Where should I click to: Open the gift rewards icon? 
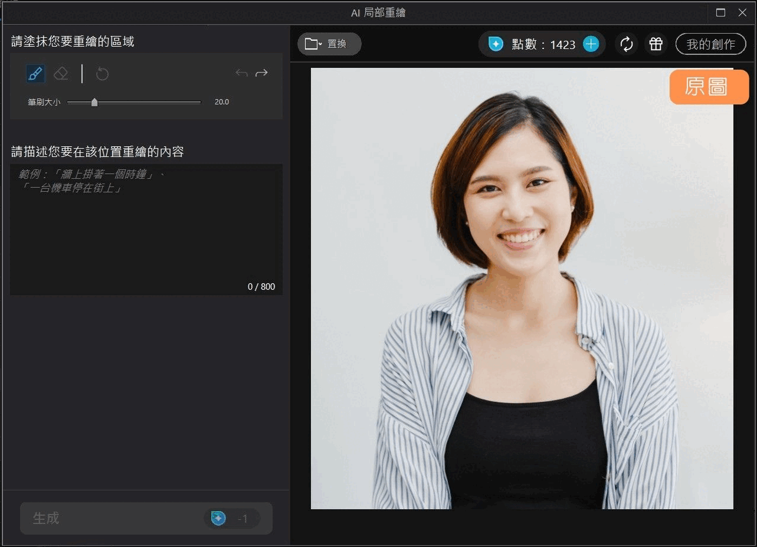656,44
